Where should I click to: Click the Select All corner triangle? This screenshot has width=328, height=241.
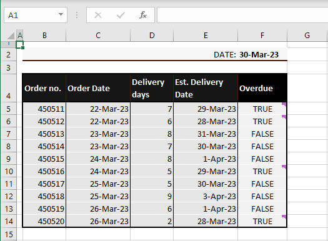pyautogui.click(x=11, y=36)
